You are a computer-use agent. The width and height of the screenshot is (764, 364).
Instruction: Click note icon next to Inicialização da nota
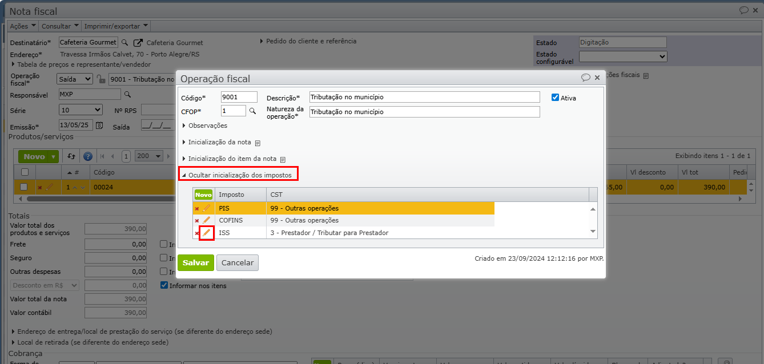[x=258, y=143]
